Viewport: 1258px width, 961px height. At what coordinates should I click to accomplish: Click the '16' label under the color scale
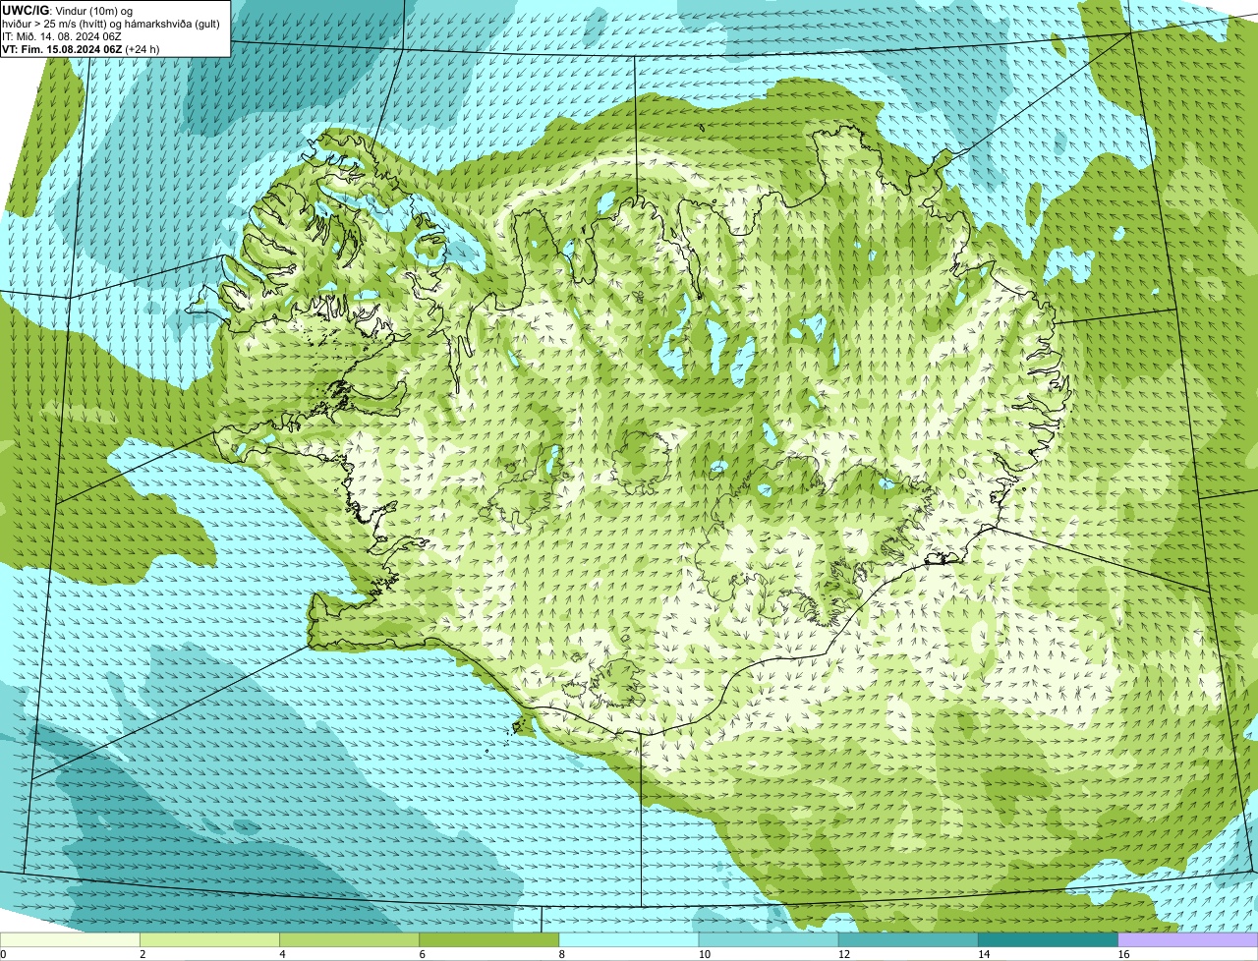click(1122, 954)
